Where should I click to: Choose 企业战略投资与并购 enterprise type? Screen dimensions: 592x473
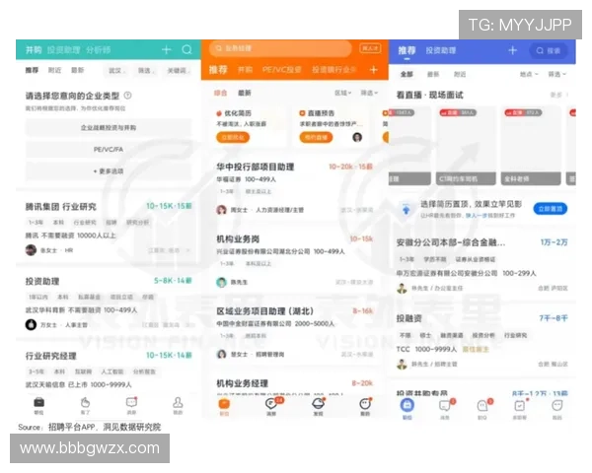(109, 128)
